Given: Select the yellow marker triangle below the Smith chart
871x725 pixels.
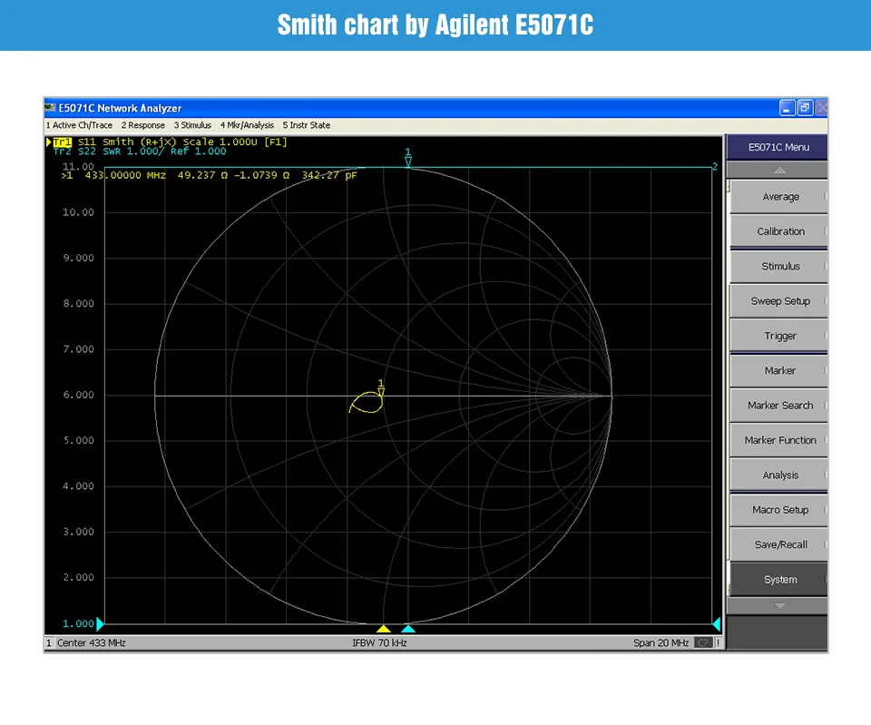Looking at the screenshot, I should point(384,628).
